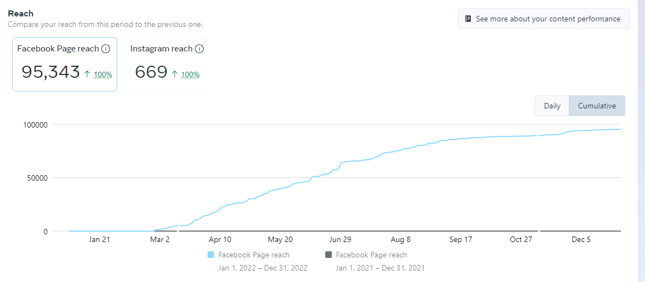Screen dimensions: 645x282
Task: Click the dark gray 2021 legend swatch
Action: (x=329, y=255)
